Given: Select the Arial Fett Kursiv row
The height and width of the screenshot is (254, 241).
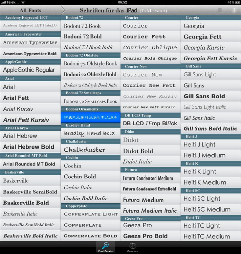Looking at the screenshot, I should point(31,120).
